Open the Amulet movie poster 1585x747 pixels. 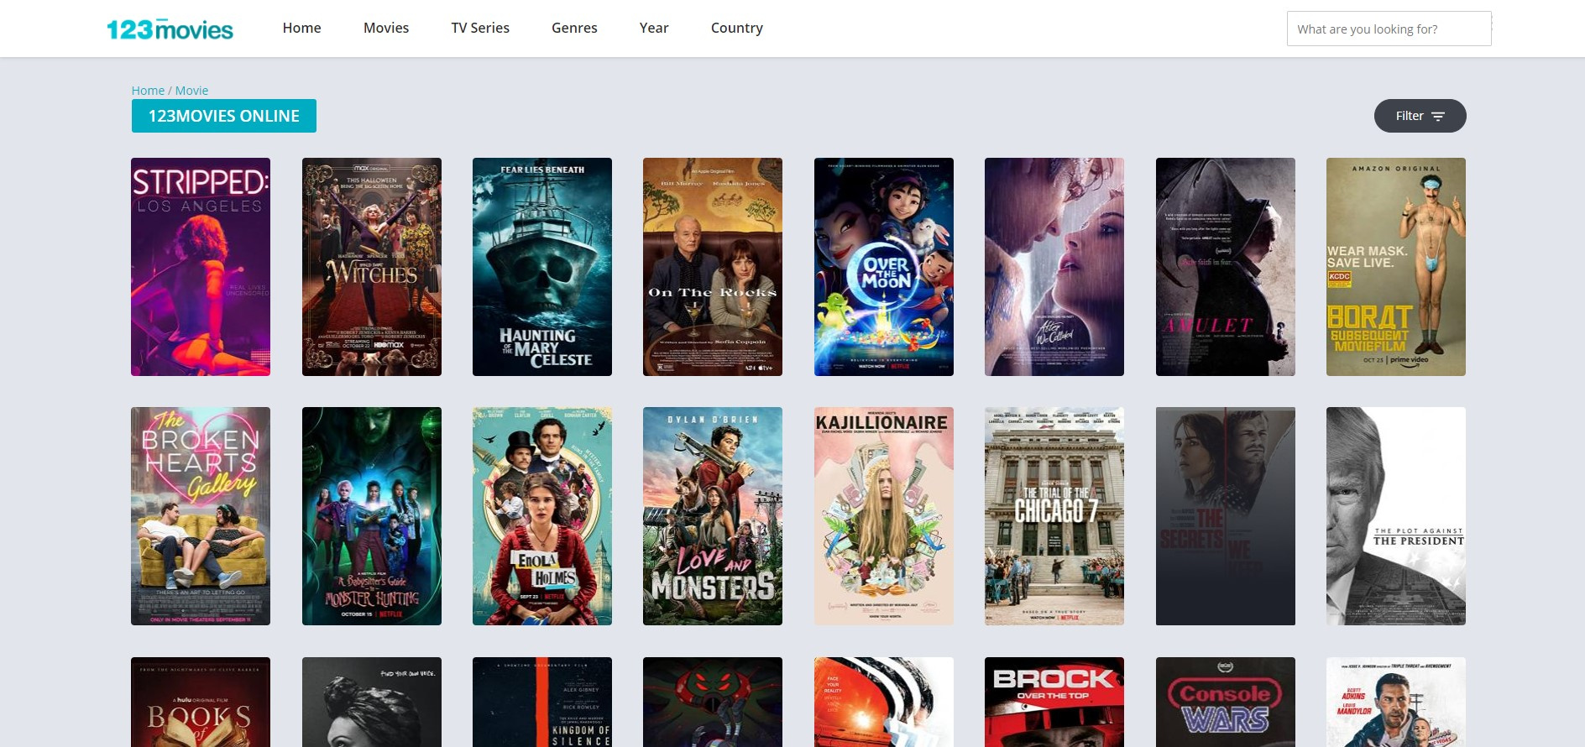pos(1226,267)
